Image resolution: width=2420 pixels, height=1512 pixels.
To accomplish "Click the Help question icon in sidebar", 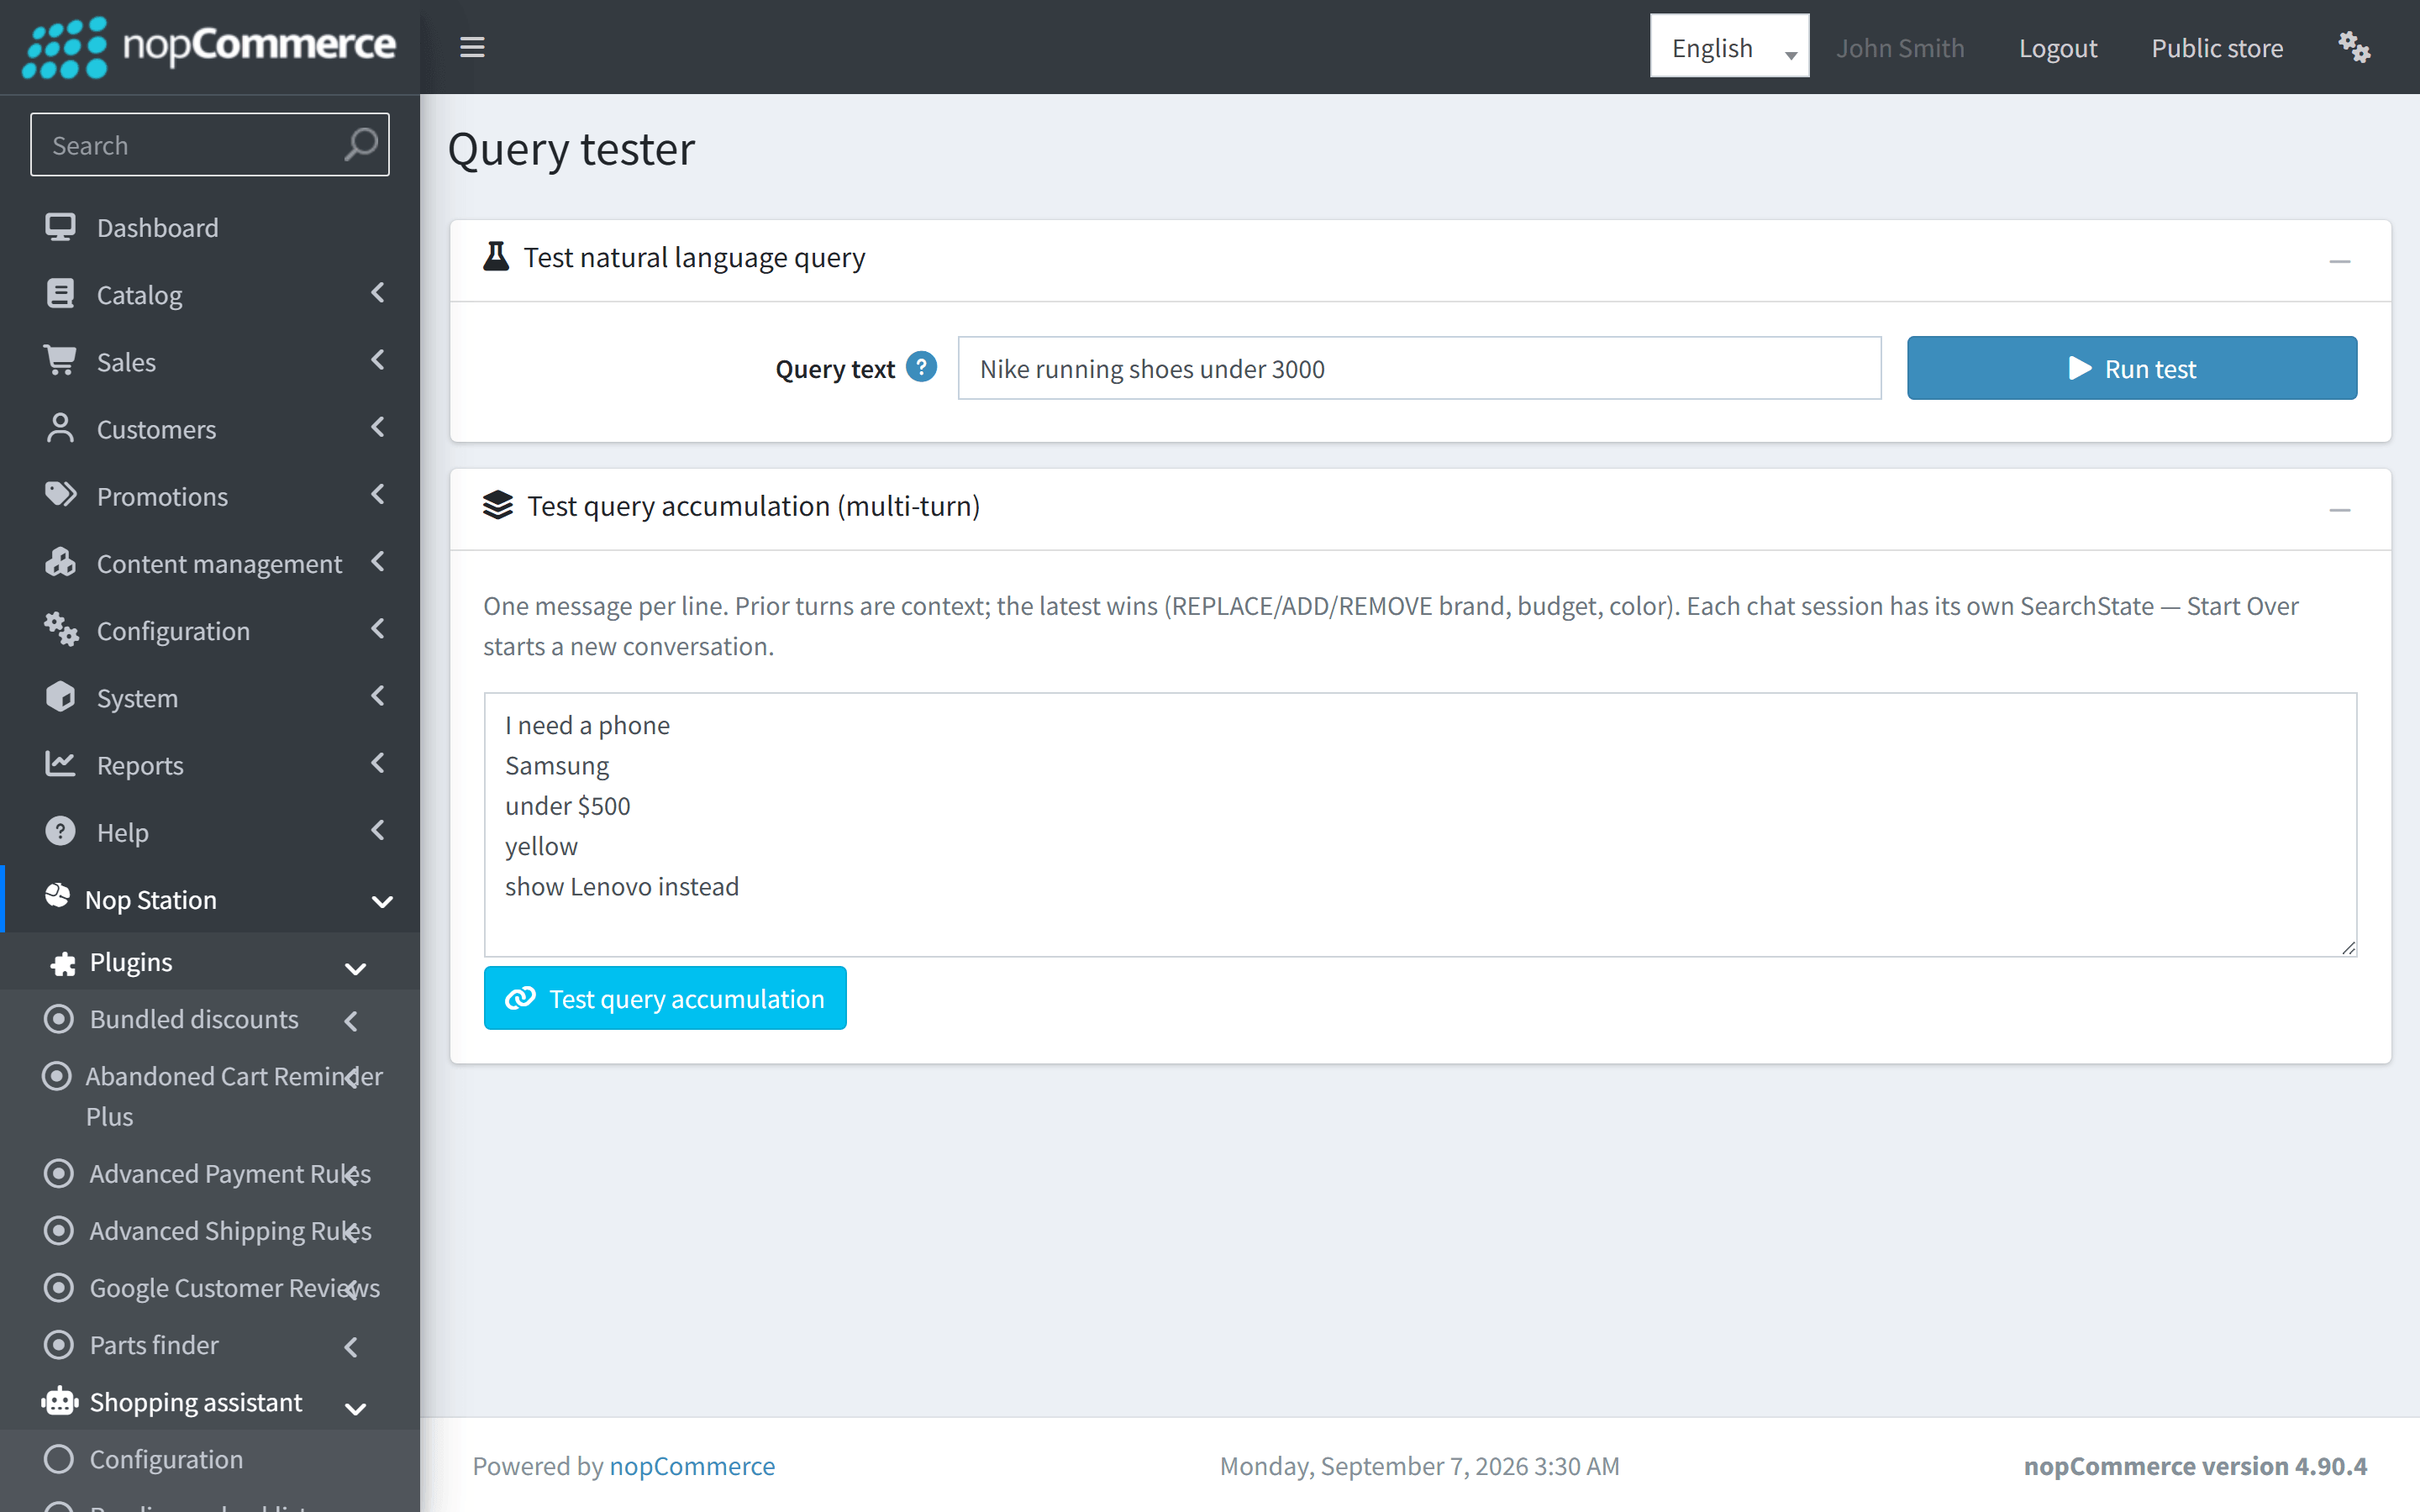I will (x=60, y=831).
